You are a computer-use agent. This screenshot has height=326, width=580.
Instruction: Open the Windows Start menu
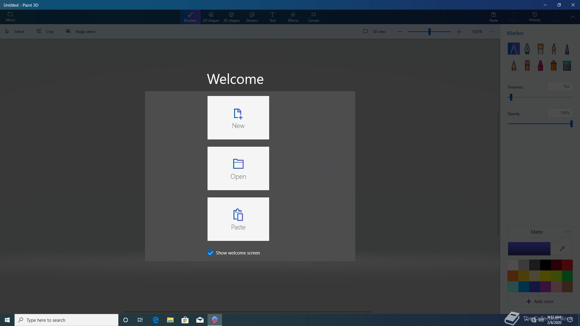pos(7,320)
